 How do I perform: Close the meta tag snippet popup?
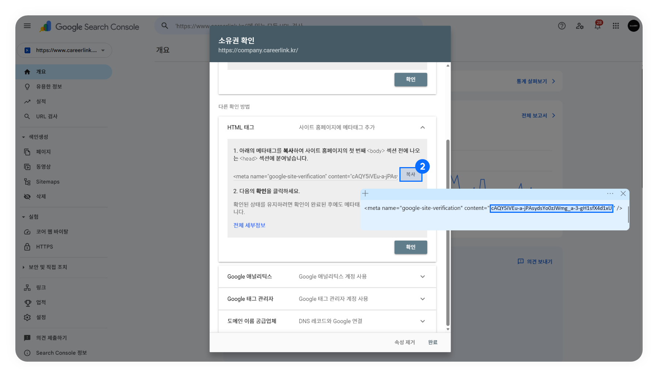coord(623,193)
